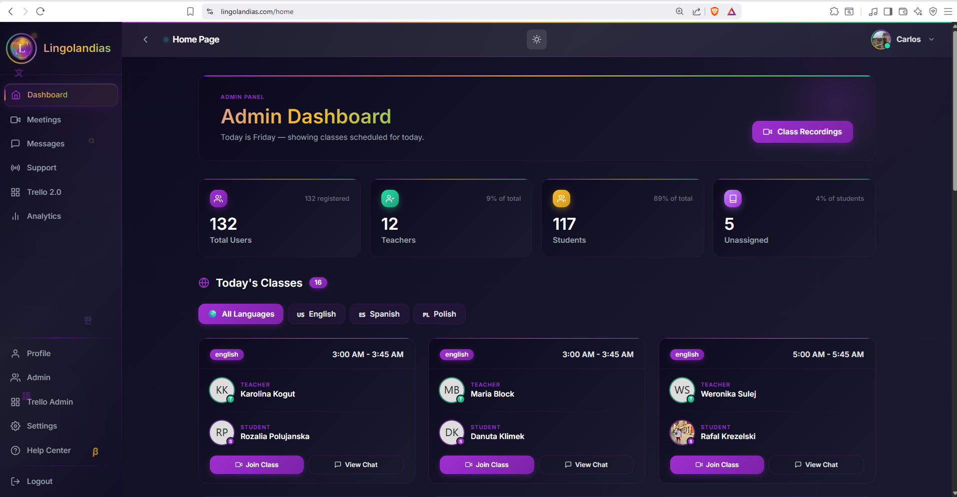Select the All Languages filter
Viewport: 957px width, 497px height.
pos(241,314)
